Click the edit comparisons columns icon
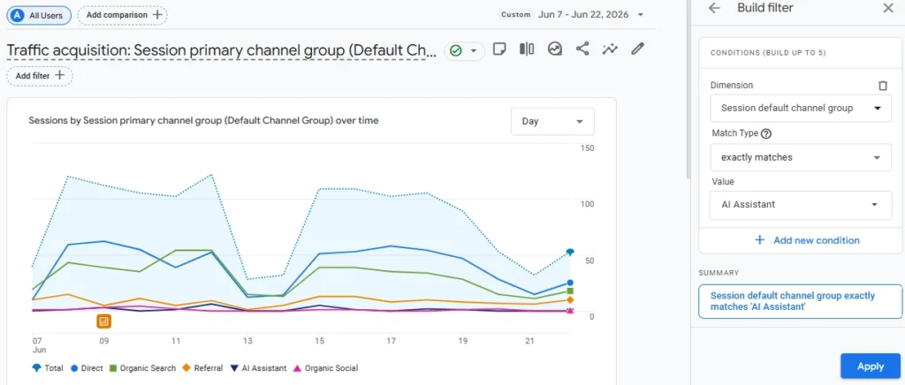Screen dimensions: 905x385 [527, 49]
